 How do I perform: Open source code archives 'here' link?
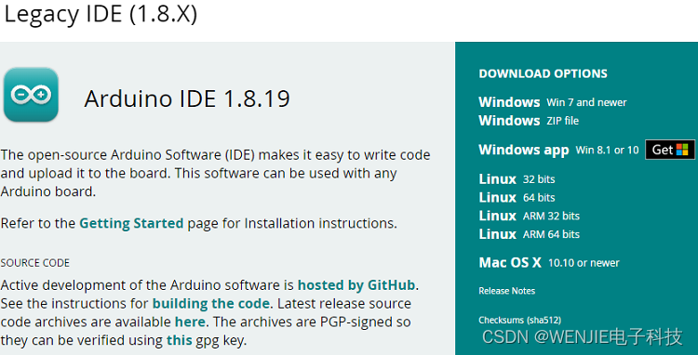click(190, 322)
